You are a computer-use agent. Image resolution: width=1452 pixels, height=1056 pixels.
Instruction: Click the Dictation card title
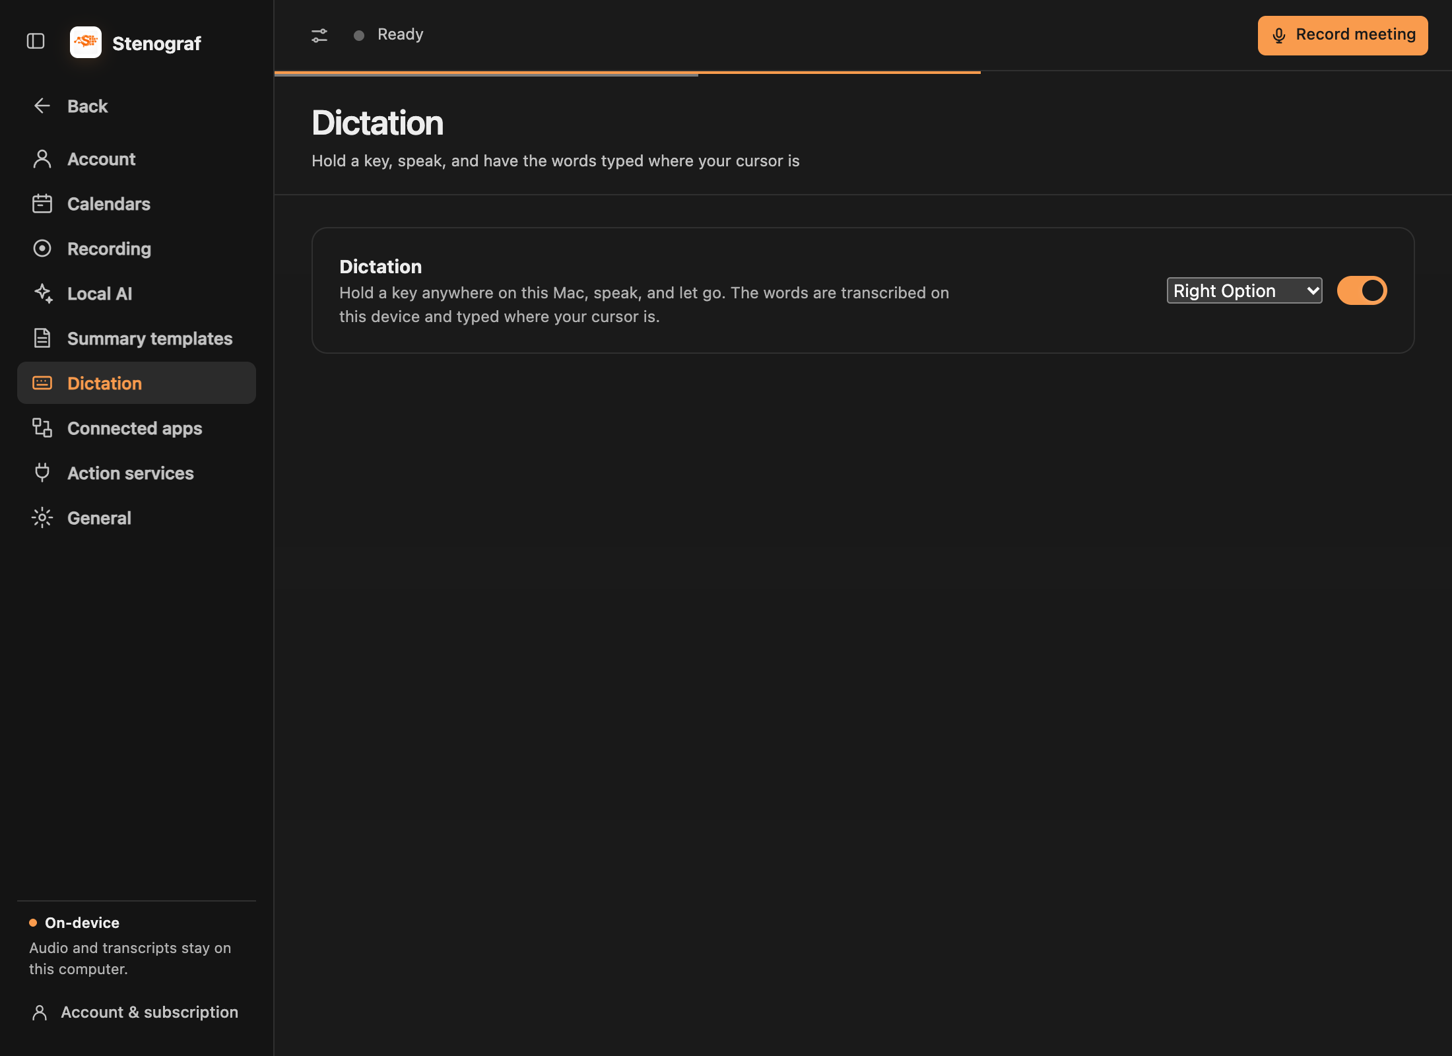tap(380, 267)
